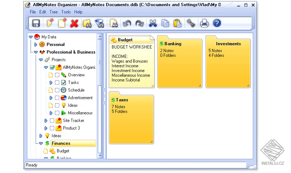Image resolution: width=291 pixels, height=173 pixels.
Task: Click the Advertisement pie chart icon
Action: 63,97
